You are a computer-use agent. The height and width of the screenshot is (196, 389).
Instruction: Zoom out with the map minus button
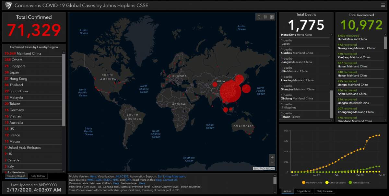[x=272, y=163]
